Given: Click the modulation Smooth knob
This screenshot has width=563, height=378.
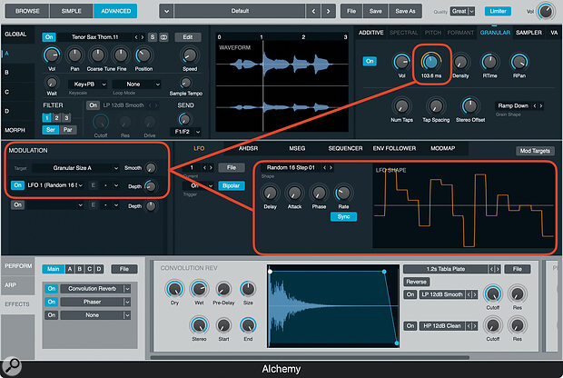Looking at the screenshot, I should [x=151, y=168].
